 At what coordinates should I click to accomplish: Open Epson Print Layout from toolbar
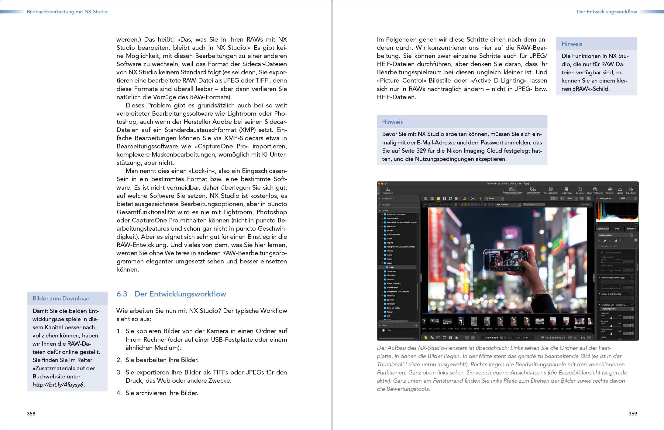click(x=595, y=189)
